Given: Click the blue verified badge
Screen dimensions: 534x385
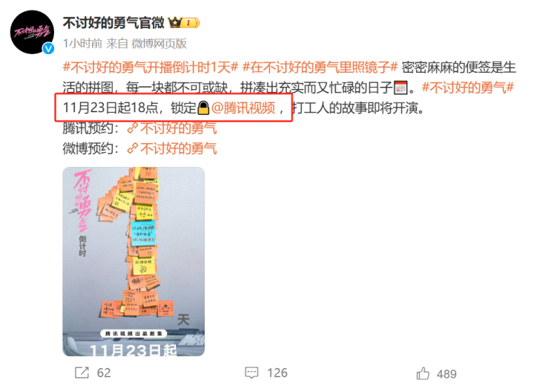Looking at the screenshot, I should tap(48, 49).
